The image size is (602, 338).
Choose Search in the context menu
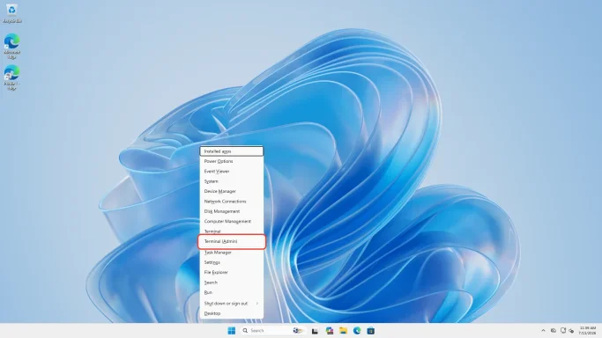point(232,283)
